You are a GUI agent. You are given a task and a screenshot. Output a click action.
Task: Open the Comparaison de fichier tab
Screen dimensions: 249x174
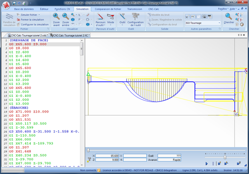tap(108, 9)
